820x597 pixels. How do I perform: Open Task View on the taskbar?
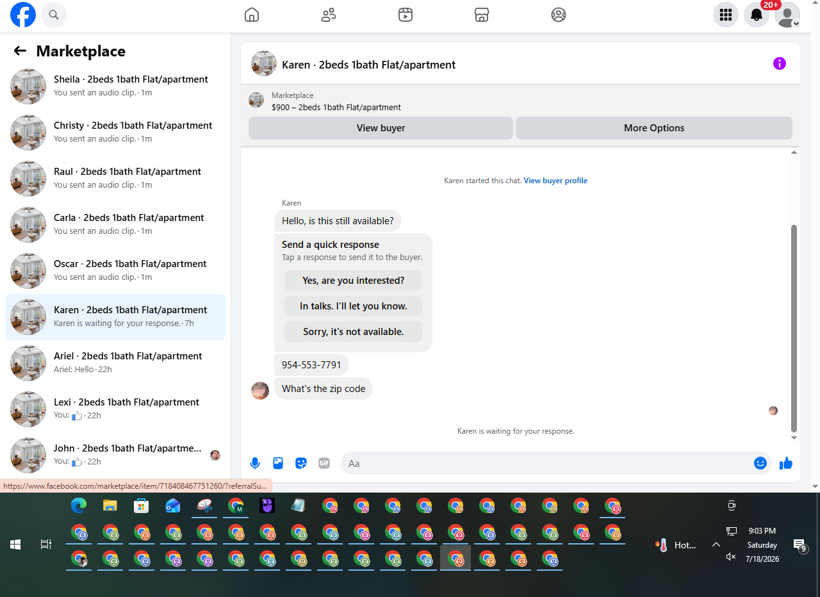pos(46,544)
